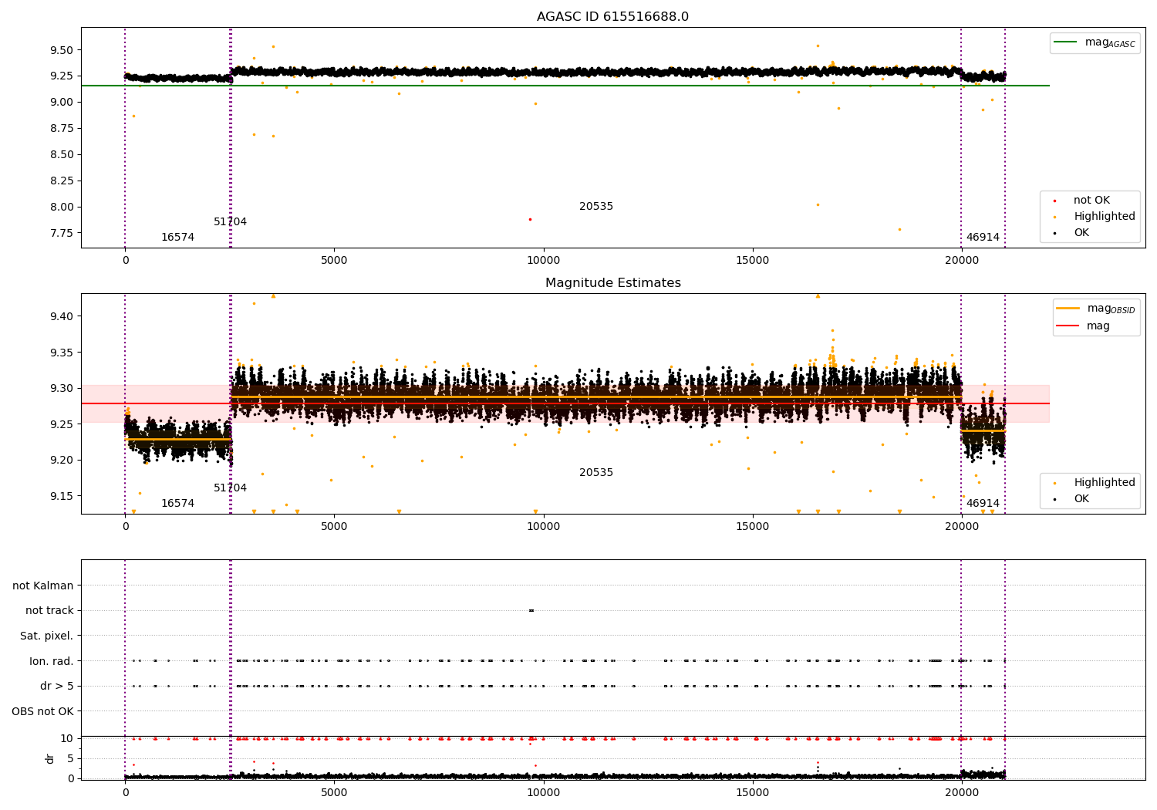The image size is (1157, 810).
Task: Click the 8.50 y-axis tick in top plot
Action: [x=61, y=154]
